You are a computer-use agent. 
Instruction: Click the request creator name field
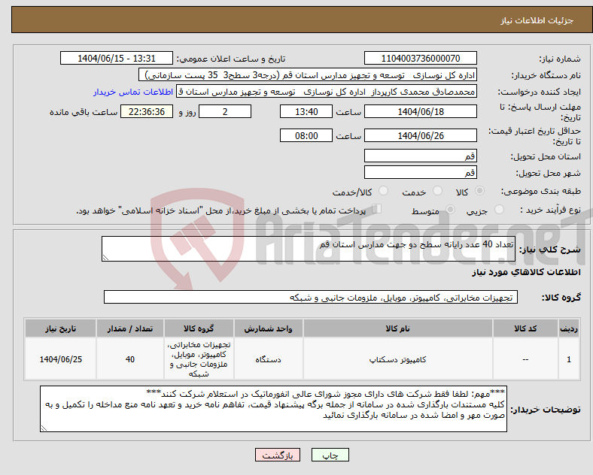(x=327, y=92)
